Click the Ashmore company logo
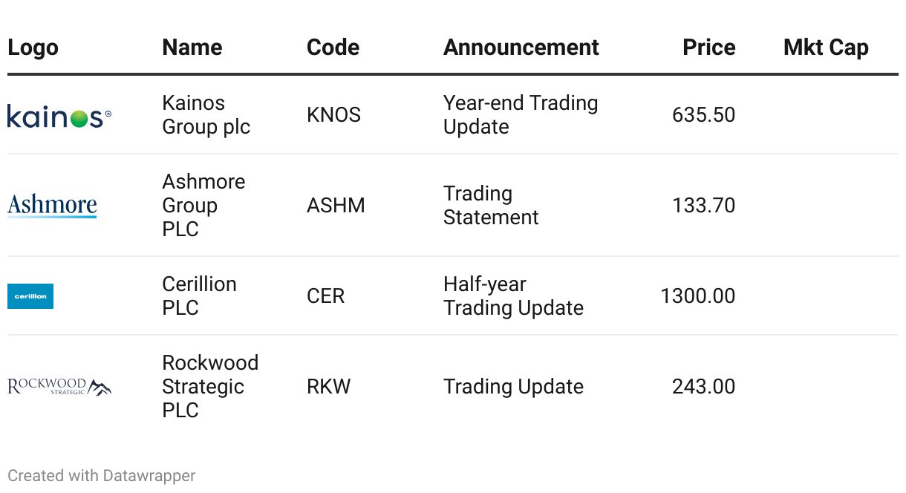906x493 pixels. [x=52, y=205]
